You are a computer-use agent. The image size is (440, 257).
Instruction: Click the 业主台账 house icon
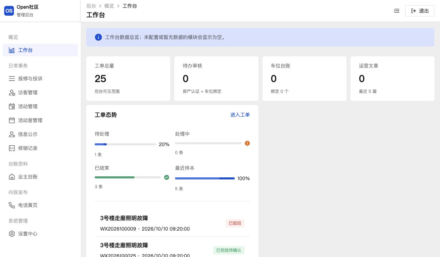[x=12, y=177]
